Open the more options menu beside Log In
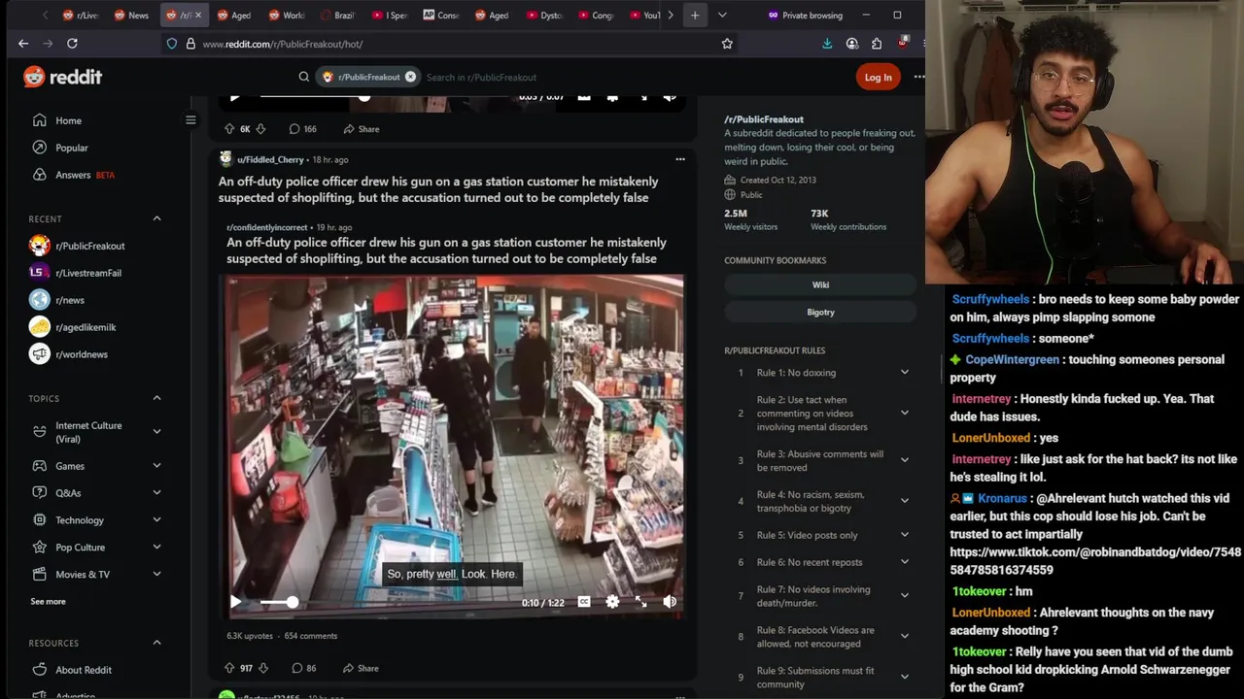The height and width of the screenshot is (699, 1244). click(918, 77)
